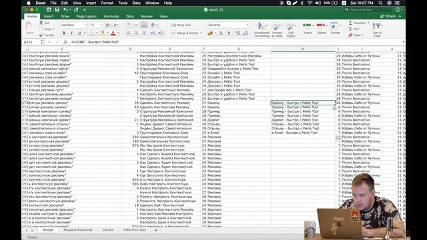Click the formula bar text =G374&
Image resolution: width=427 pixels, height=240 pixels.
(x=95, y=42)
